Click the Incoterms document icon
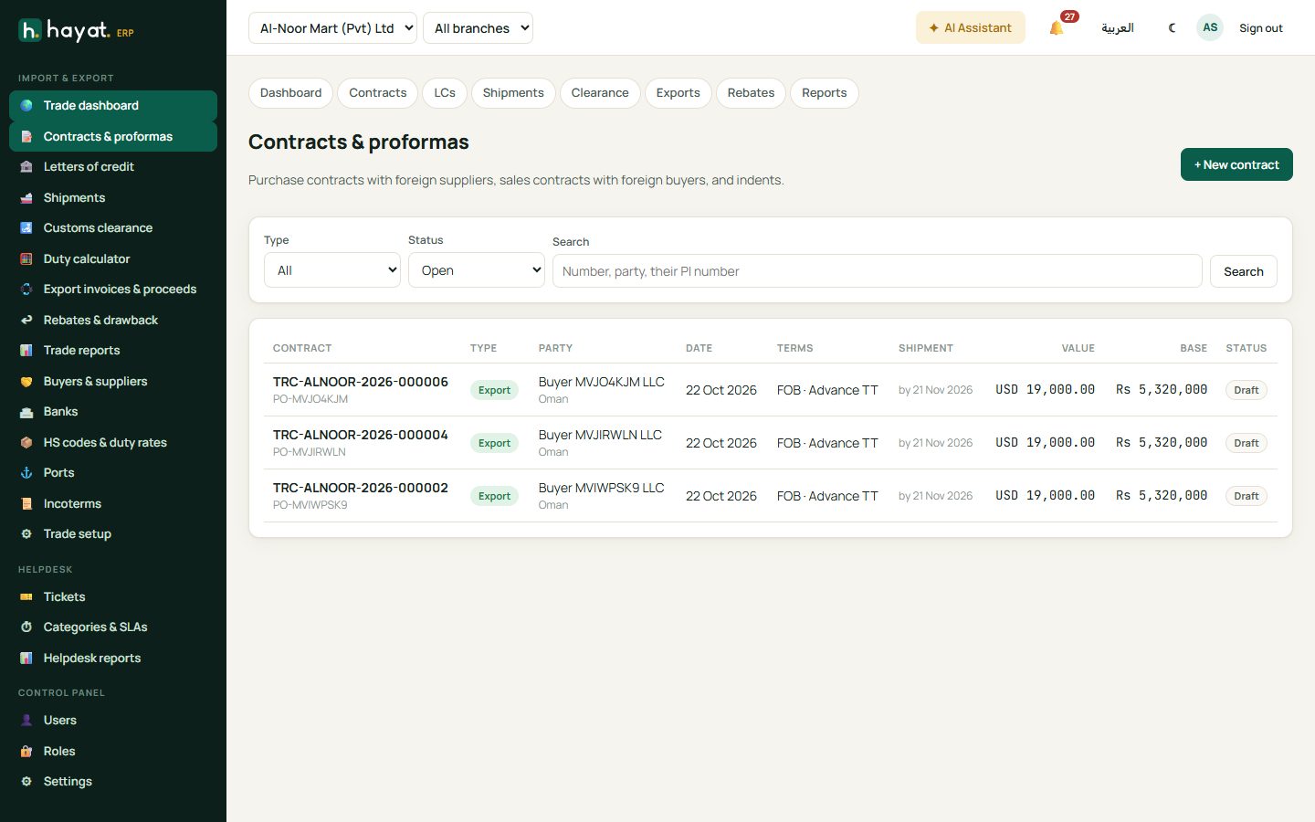The height and width of the screenshot is (822, 1315). (x=26, y=504)
